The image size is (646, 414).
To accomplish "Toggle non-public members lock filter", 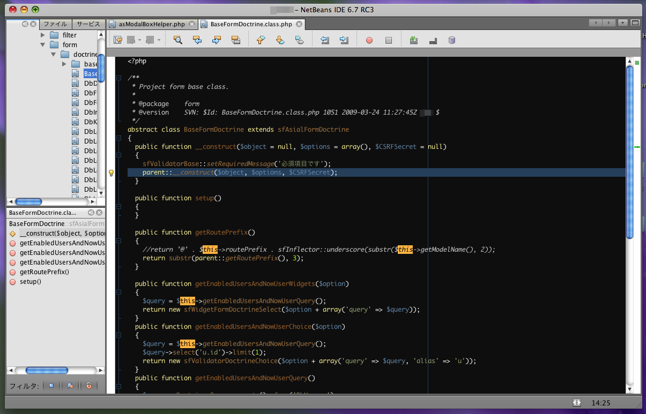I will coord(89,386).
